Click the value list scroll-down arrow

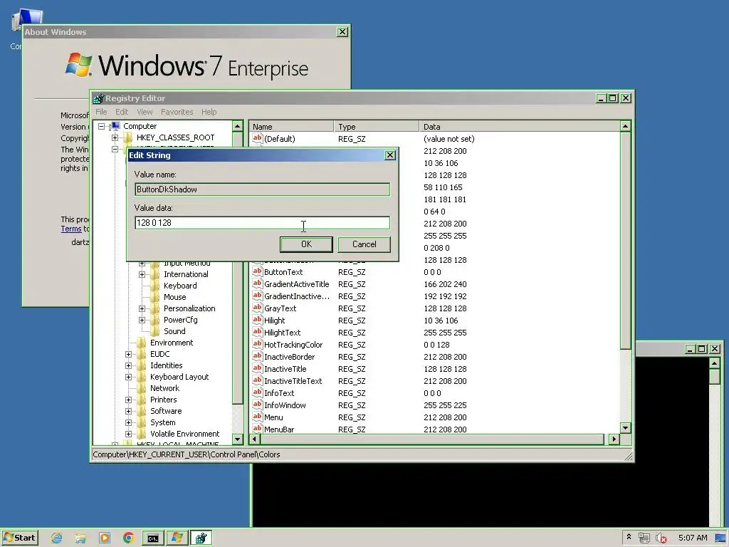tap(625, 428)
